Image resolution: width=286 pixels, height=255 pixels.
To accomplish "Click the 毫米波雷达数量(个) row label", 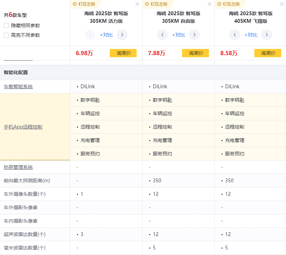I will click(25, 248).
